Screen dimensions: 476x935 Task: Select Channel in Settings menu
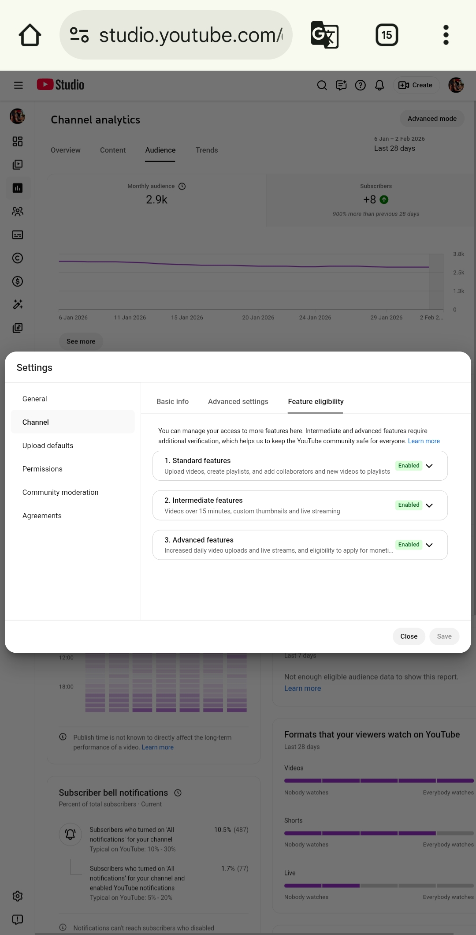click(x=72, y=422)
